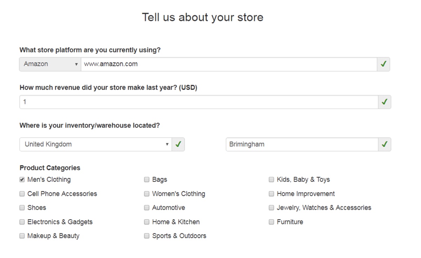
Task: Click green checkmark beside revenue field
Action: tap(385, 102)
